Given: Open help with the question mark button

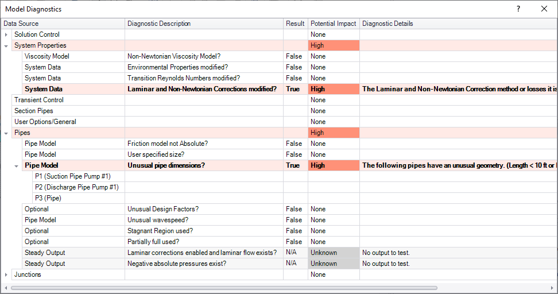Looking at the screenshot, I should coord(518,9).
